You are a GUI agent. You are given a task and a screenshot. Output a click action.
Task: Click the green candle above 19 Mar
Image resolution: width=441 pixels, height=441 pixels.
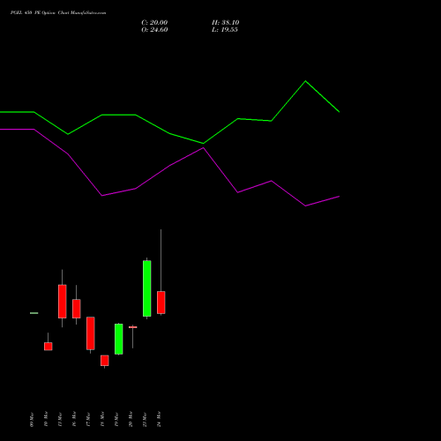119,339
